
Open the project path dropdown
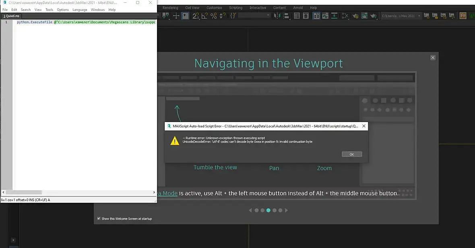(401, 16)
